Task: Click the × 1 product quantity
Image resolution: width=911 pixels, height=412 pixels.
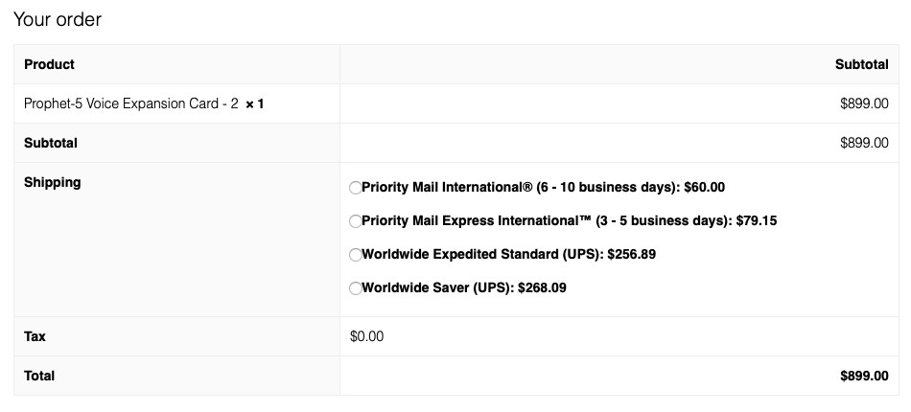Action: 254,104
